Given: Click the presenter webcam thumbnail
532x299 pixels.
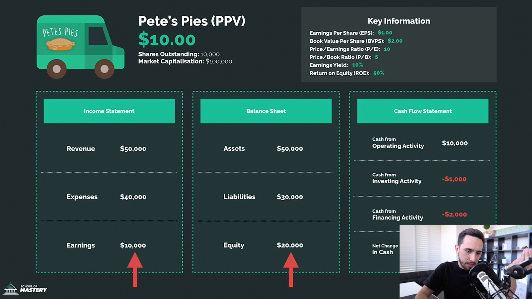Looking at the screenshot, I should click(466, 262).
